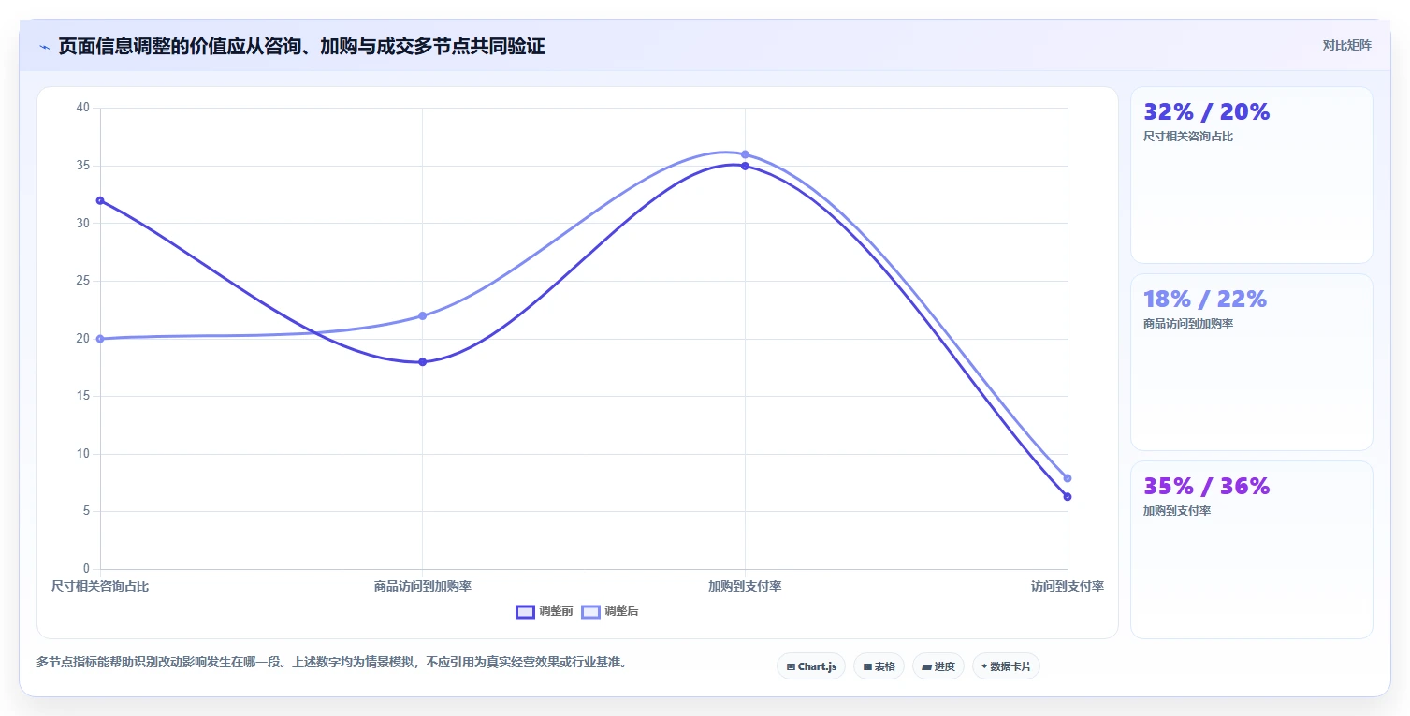Select the 表格 tag button
The image size is (1410, 716).
coord(879,666)
